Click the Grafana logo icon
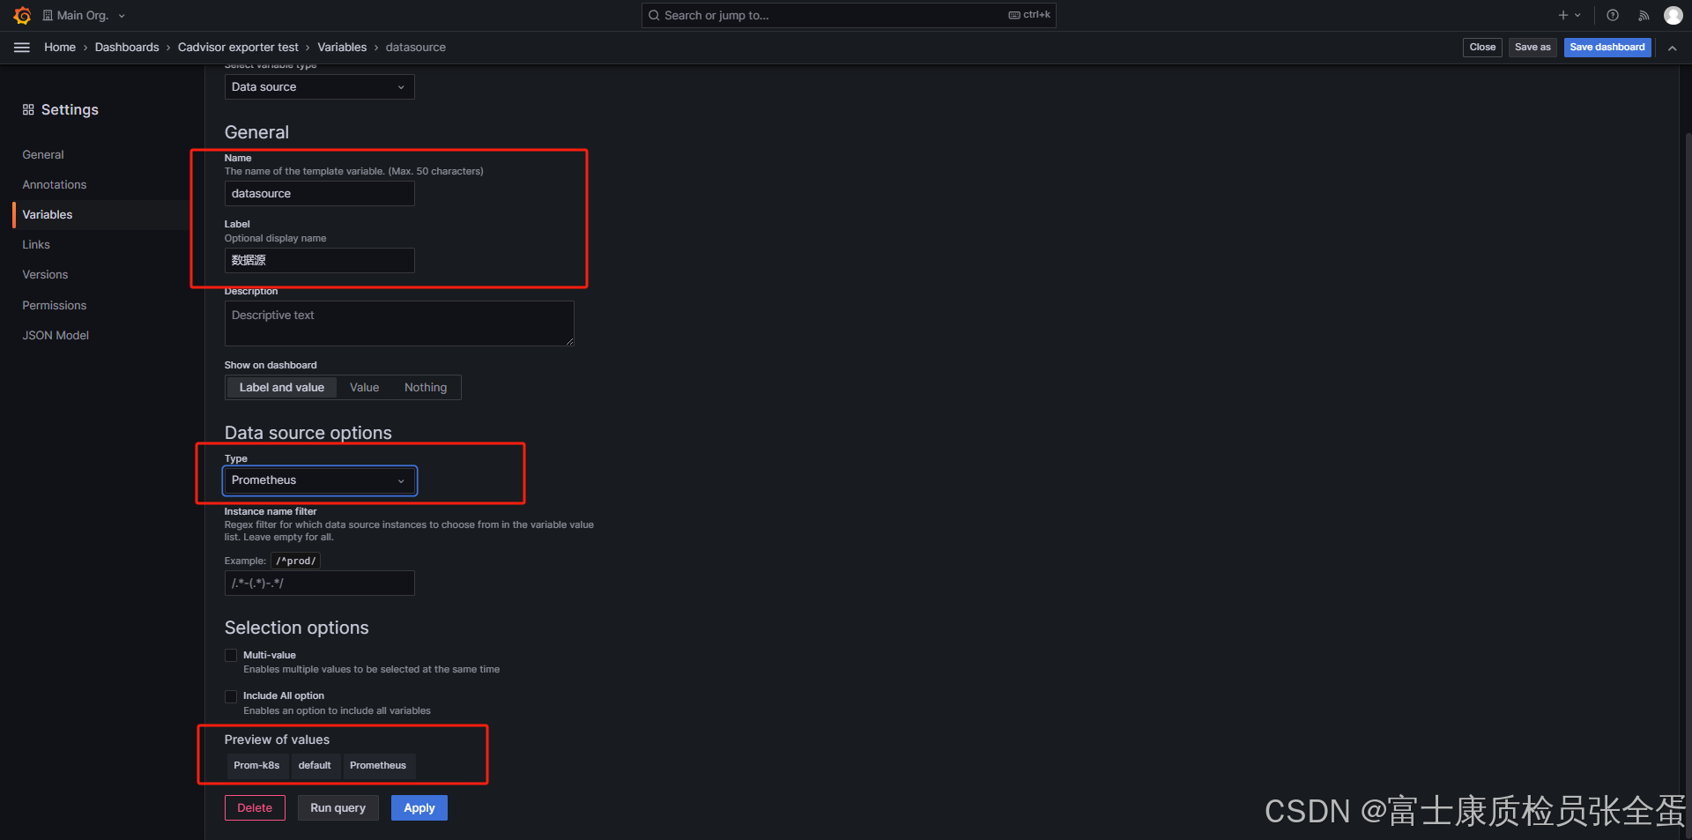The width and height of the screenshot is (1692, 840). 22,15
